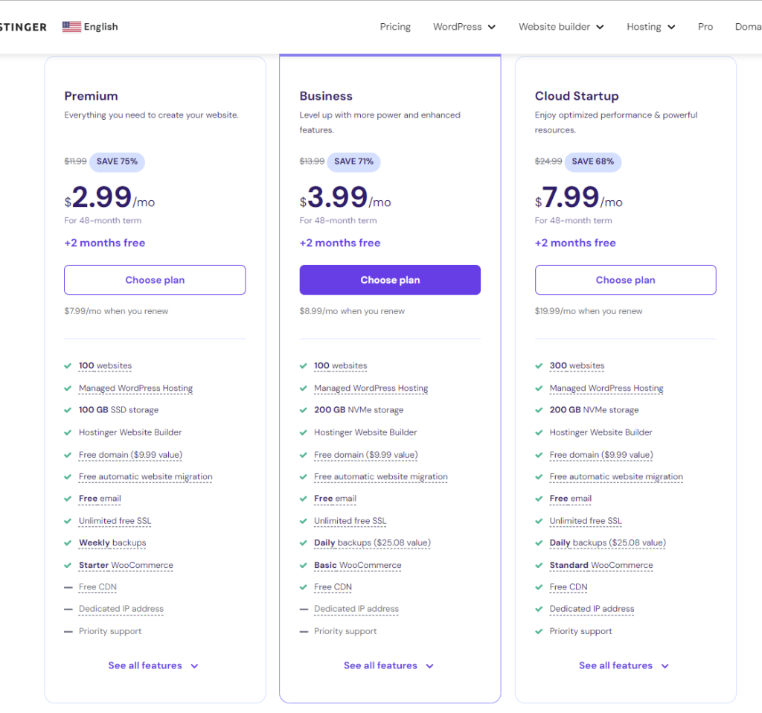This screenshot has width=762, height=713.
Task: Click Free automatic website migration in Business
Action: (380, 476)
